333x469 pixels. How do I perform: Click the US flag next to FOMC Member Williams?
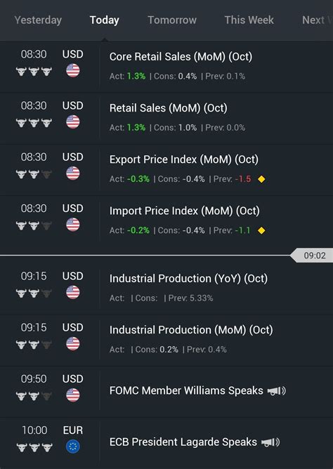click(72, 395)
